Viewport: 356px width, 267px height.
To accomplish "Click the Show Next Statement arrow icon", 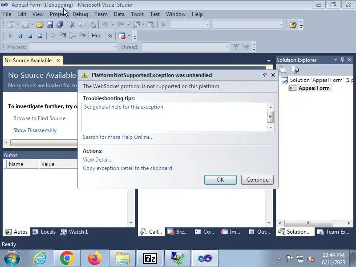I will click(x=53, y=36).
